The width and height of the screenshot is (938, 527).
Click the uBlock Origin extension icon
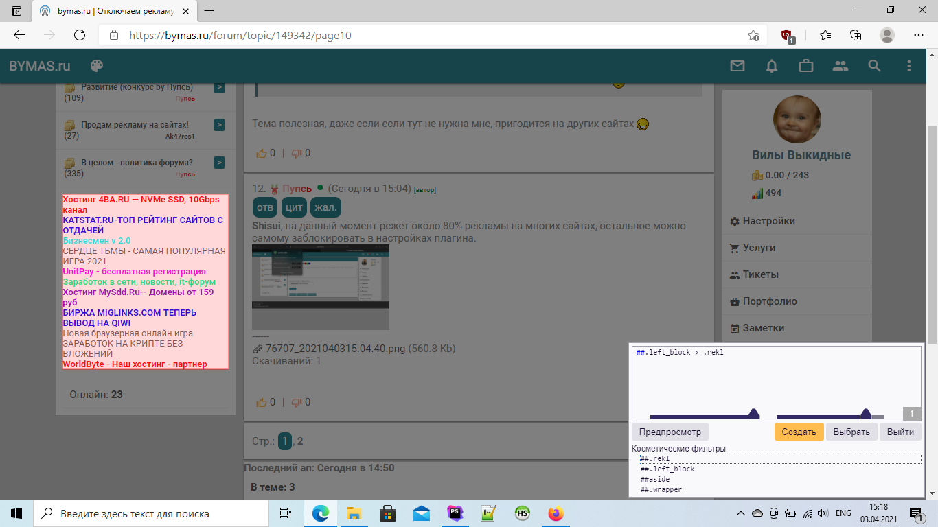point(788,35)
